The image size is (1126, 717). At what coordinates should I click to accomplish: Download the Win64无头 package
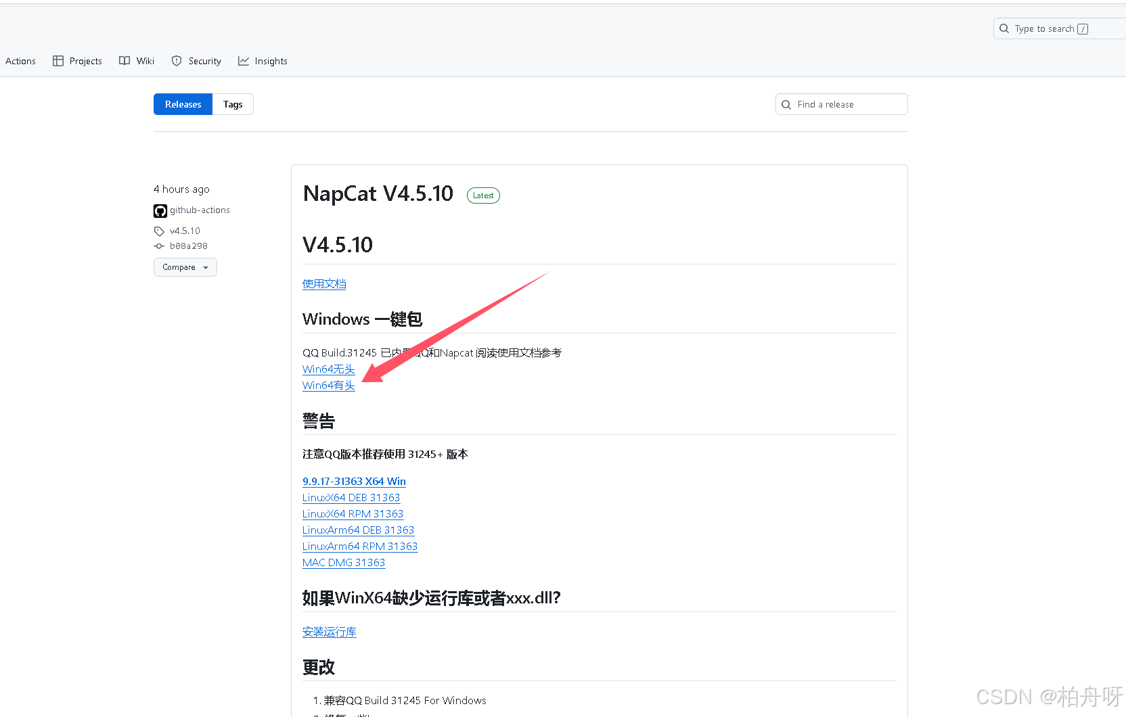point(329,369)
